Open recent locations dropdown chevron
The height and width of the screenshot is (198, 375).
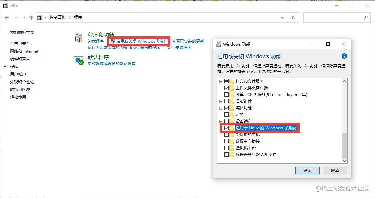(24, 18)
